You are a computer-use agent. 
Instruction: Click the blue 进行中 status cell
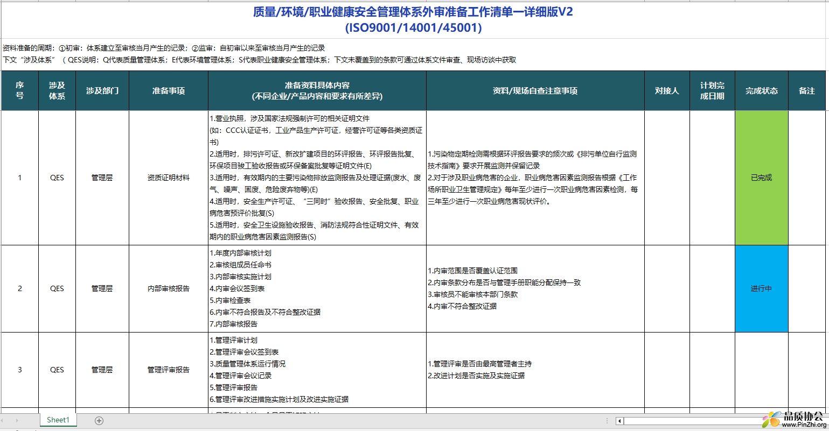[762, 289]
